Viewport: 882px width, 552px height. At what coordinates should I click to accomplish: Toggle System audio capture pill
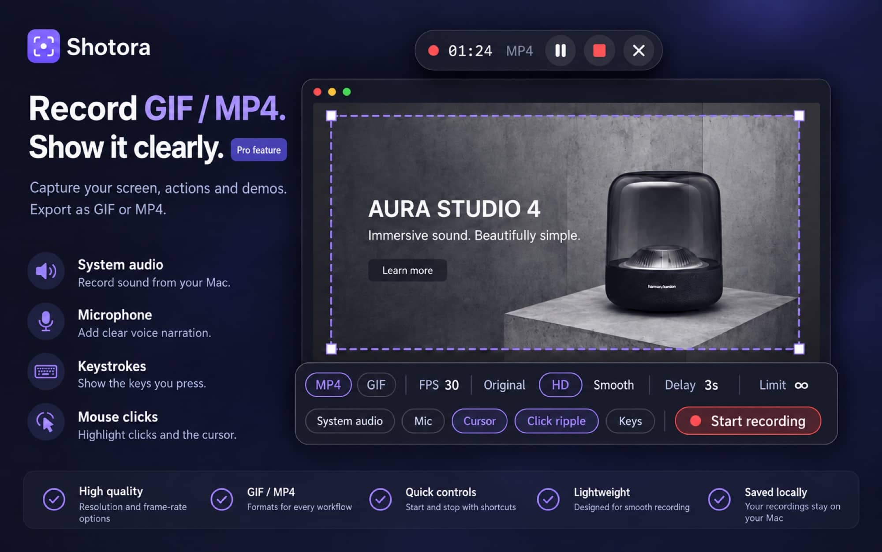[x=350, y=421]
